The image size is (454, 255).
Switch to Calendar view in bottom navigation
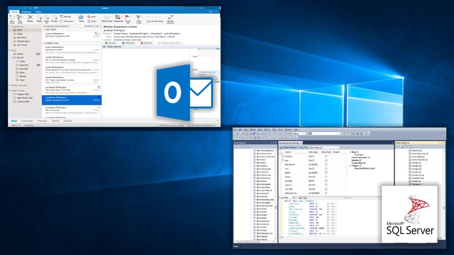pos(27,121)
